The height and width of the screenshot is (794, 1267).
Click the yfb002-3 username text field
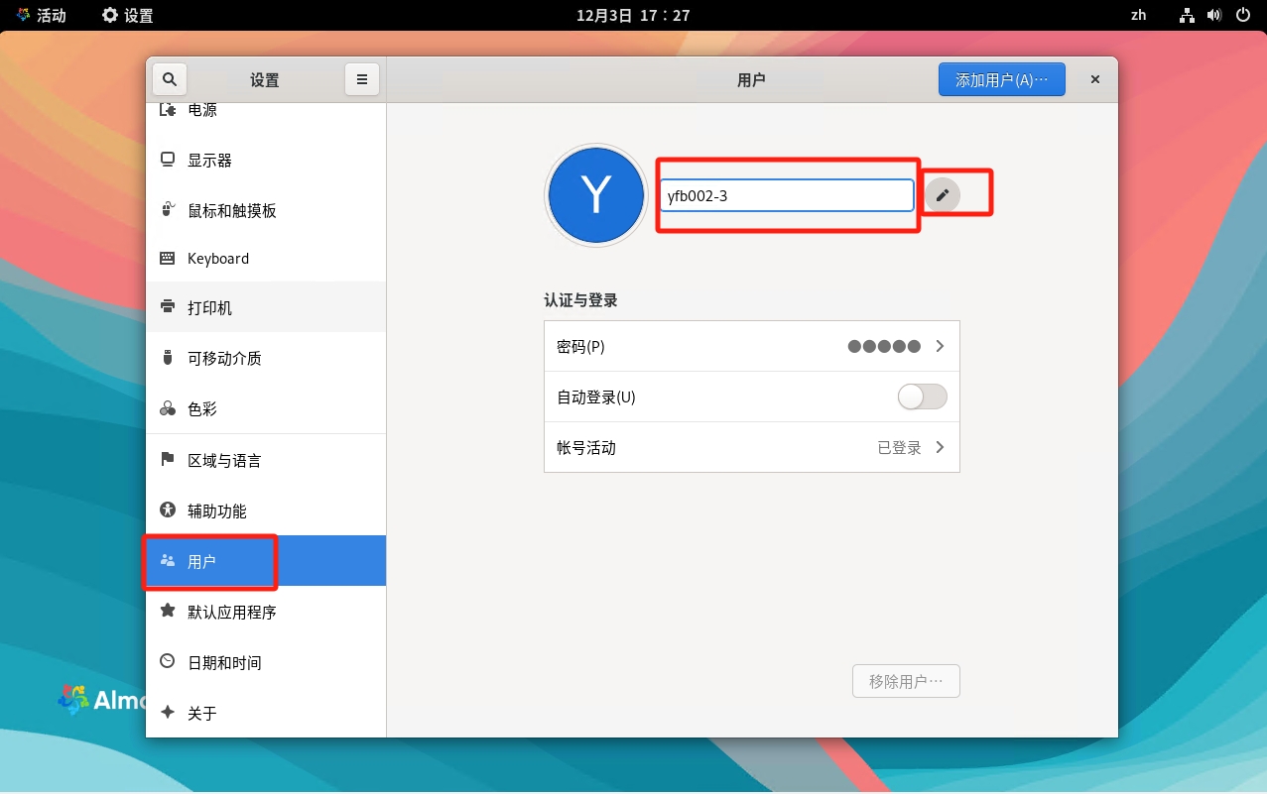click(787, 195)
